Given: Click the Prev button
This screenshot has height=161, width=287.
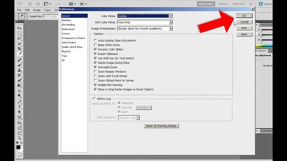Looking at the screenshot, I should tap(244, 28).
